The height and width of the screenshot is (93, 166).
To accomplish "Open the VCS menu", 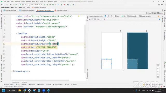I will (45, 2).
